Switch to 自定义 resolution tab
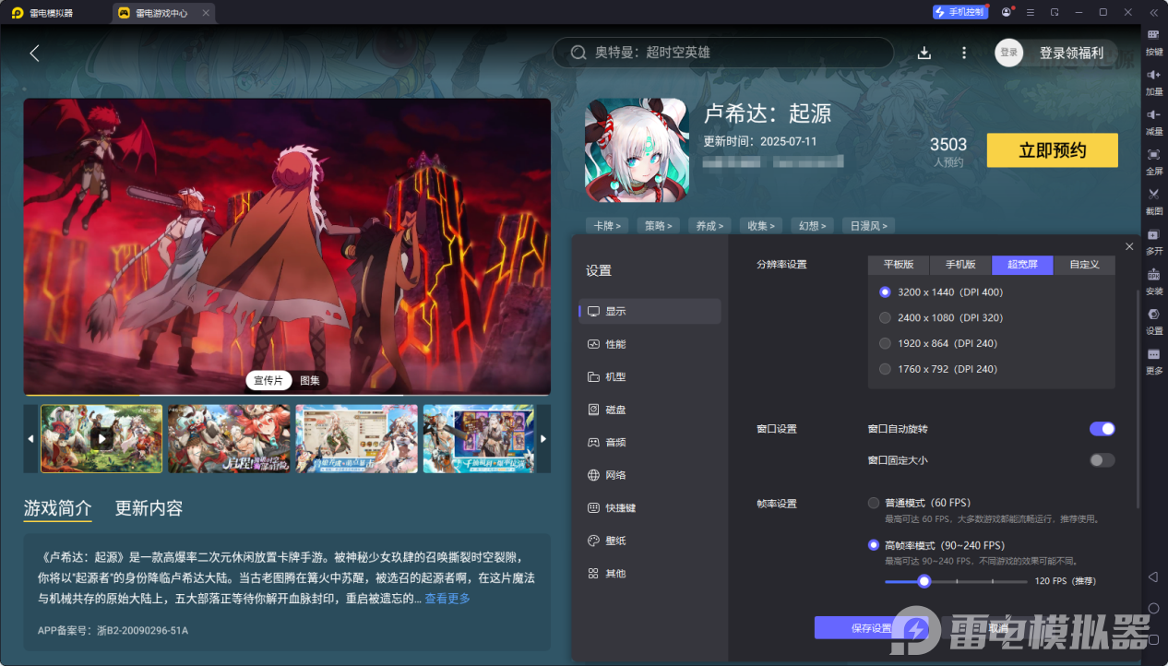1168x666 pixels. [x=1084, y=265]
